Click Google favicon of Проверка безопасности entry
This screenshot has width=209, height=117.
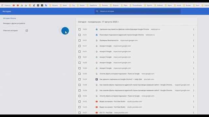[x=97, y=40]
